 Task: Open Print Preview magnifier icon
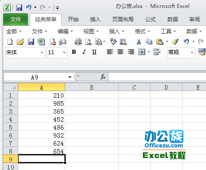coord(88,42)
